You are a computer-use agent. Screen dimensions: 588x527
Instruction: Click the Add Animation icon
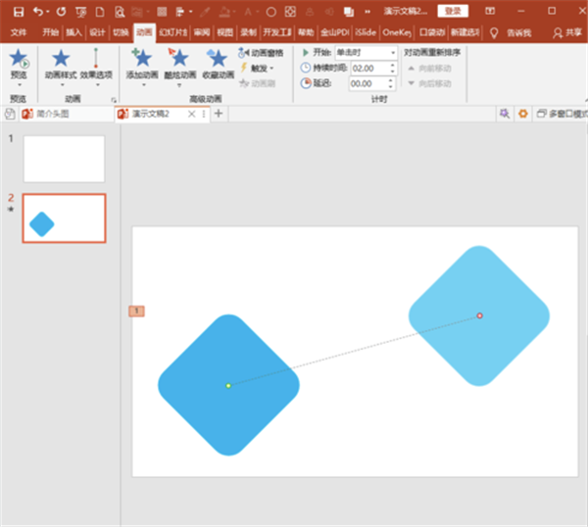[x=141, y=62]
